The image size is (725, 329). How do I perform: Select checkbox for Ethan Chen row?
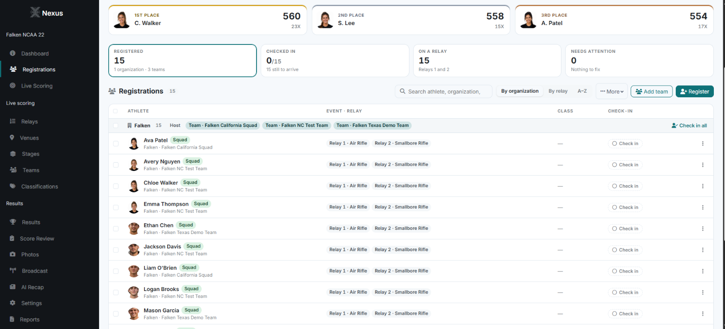coord(116,229)
